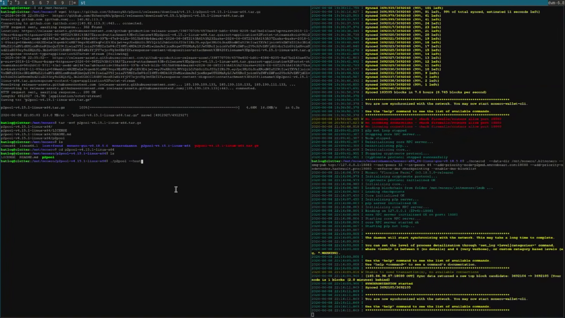Click 'Synced 3692040/3692040' line in right terminal
Screen dimensions: 565x318
360,88
